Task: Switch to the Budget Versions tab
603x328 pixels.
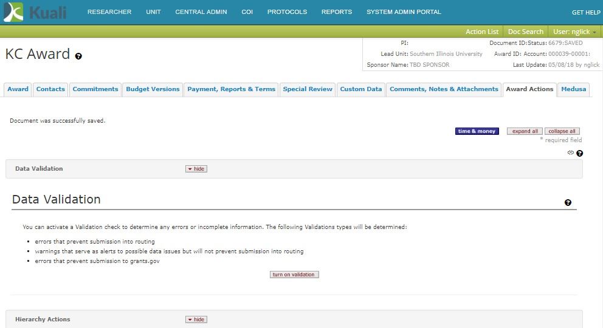Action: click(153, 89)
